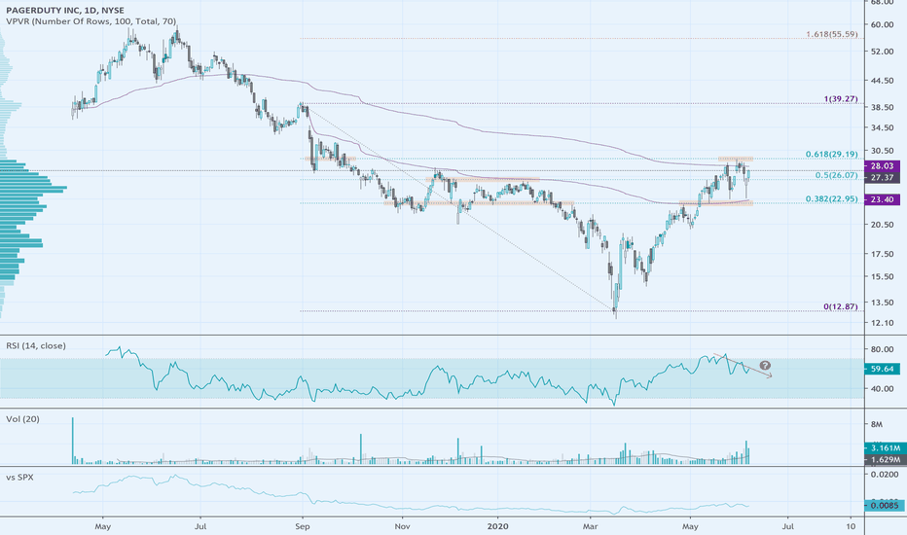Click the 0.5(26.07) Fibonacci level label
907x535 pixels.
836,175
